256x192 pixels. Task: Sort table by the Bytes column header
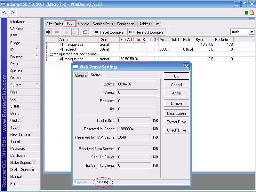(204, 39)
